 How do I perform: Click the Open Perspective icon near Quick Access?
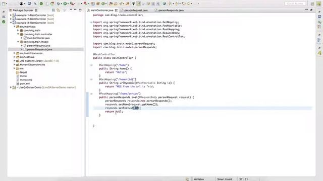312,4
